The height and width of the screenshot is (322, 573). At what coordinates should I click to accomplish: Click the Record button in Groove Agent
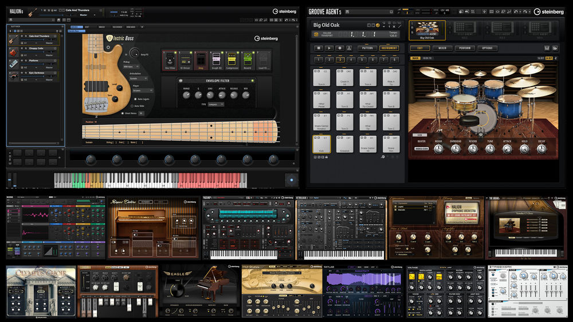pyautogui.click(x=339, y=48)
